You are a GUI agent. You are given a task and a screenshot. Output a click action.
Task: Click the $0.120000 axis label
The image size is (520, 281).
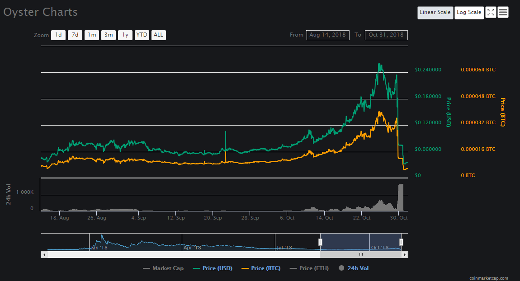tap(428, 122)
